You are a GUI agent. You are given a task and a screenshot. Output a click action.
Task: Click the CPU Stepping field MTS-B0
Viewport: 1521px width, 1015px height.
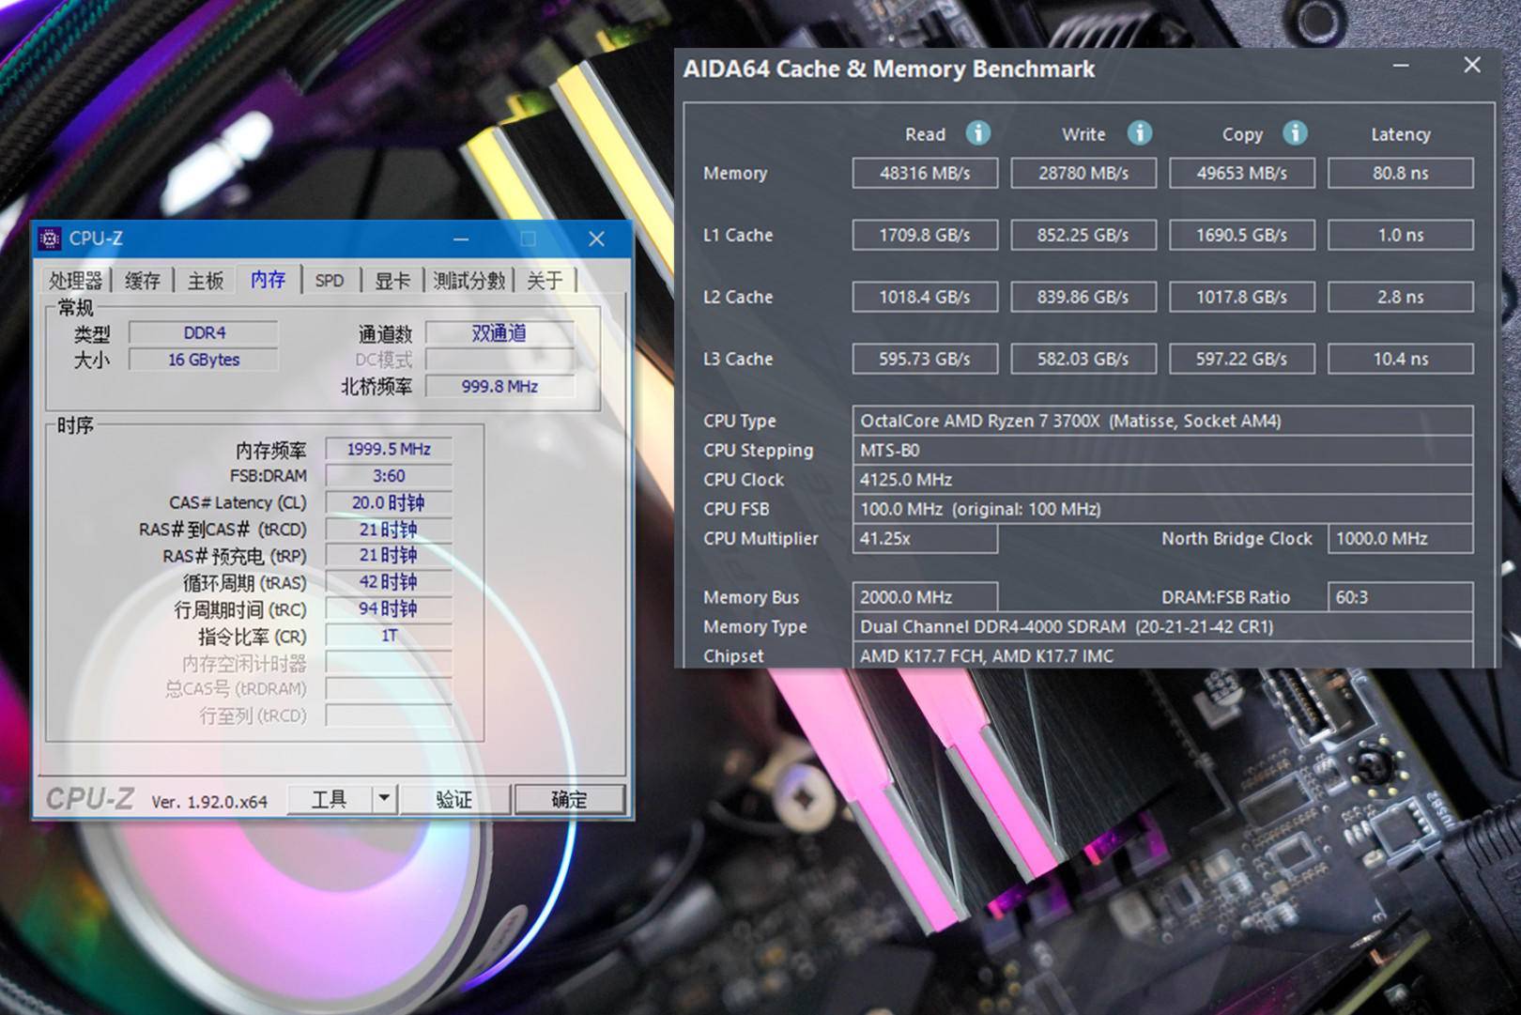click(1162, 450)
